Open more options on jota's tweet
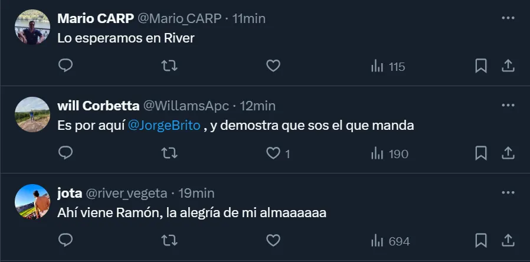 508,193
